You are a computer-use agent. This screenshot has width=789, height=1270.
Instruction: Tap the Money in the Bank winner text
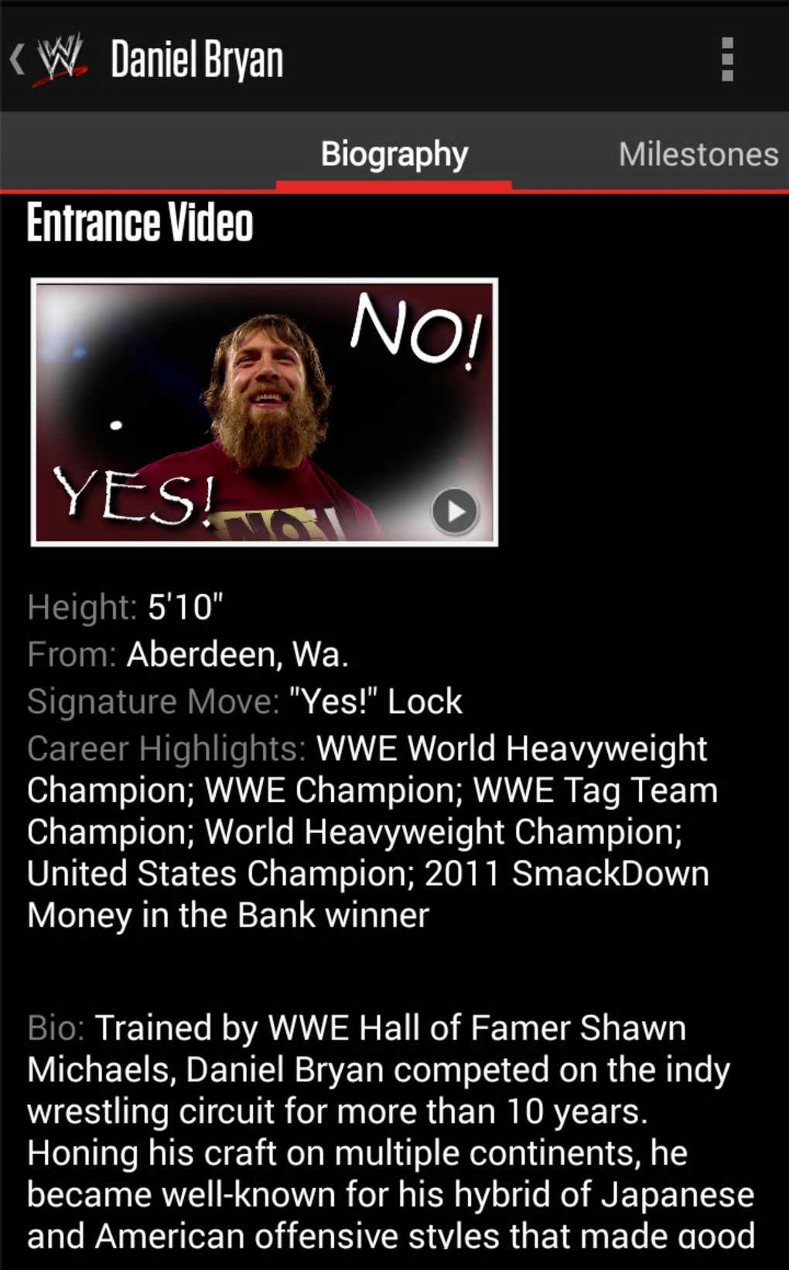pos(228,915)
